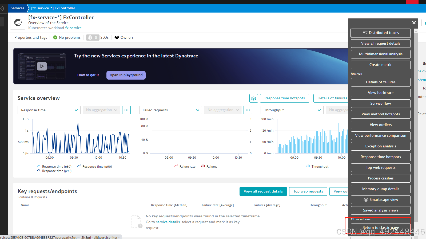This screenshot has height=239, width=426.
Task: Select View backtrace option
Action: pos(381,93)
